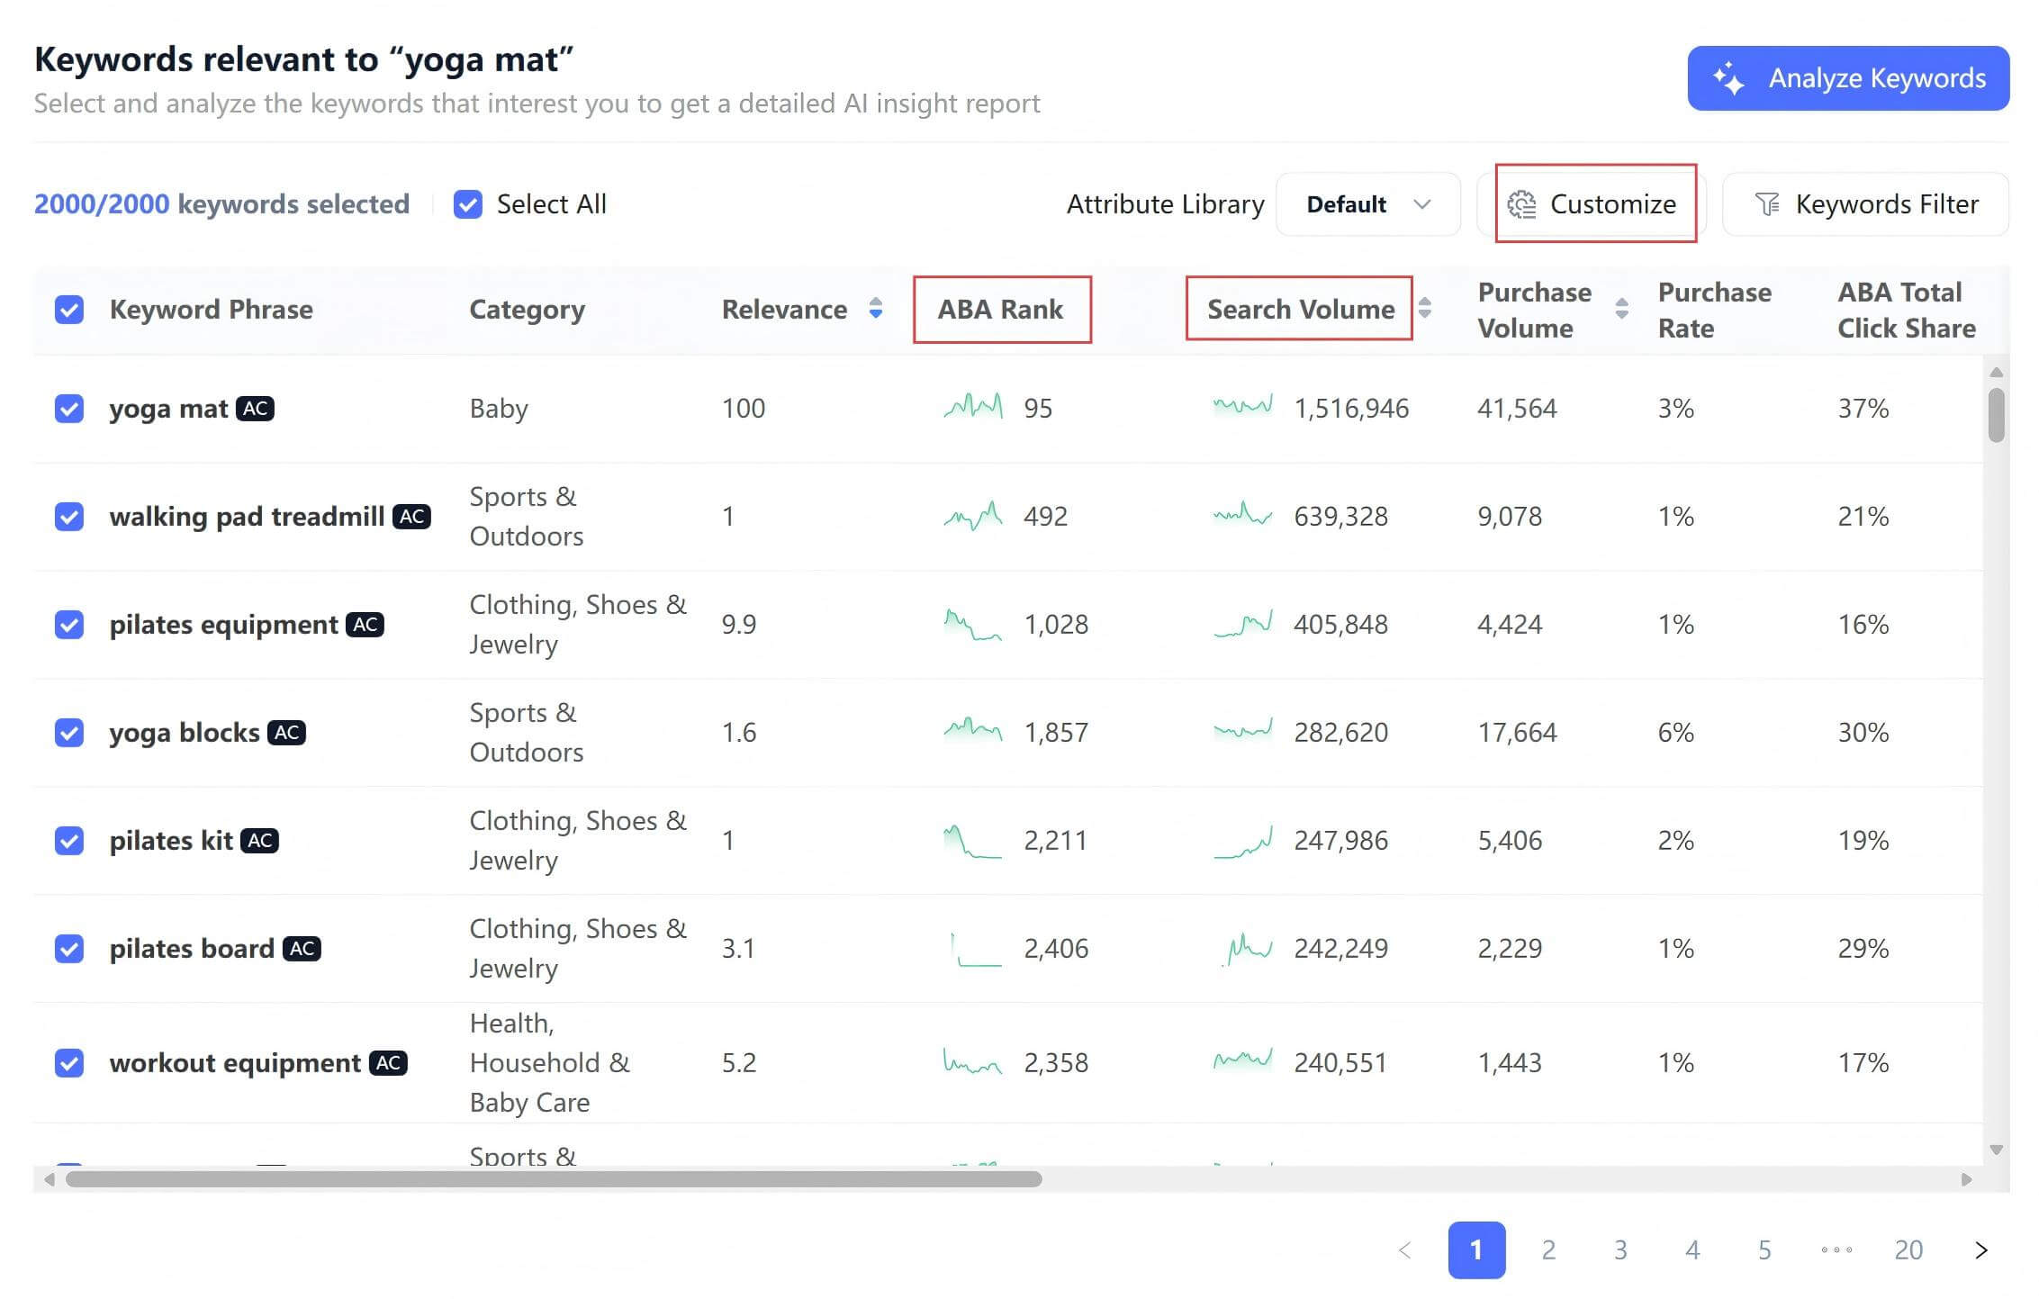Jump to page 20 in pagination
Image resolution: width=2039 pixels, height=1299 pixels.
[1908, 1249]
